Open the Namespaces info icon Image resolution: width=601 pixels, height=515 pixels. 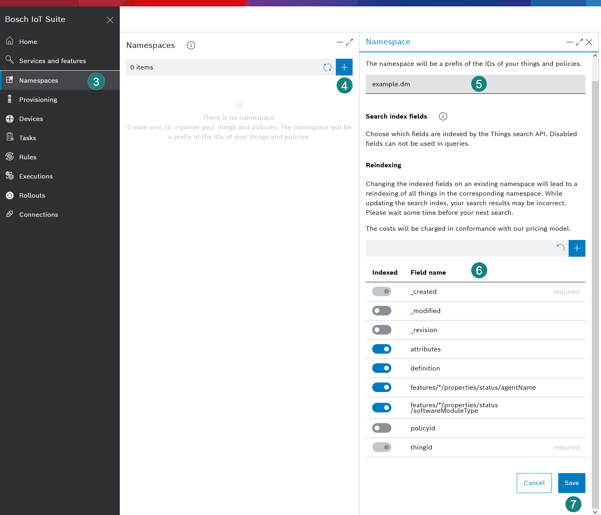(191, 45)
